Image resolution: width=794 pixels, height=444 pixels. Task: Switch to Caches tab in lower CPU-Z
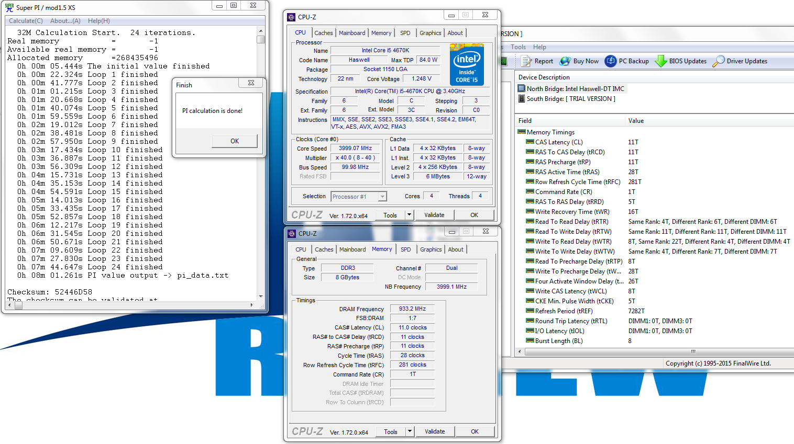click(x=324, y=249)
